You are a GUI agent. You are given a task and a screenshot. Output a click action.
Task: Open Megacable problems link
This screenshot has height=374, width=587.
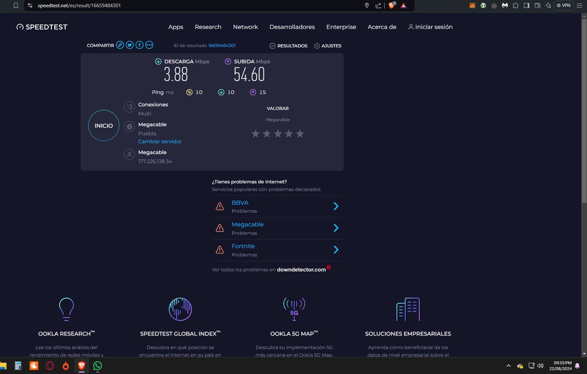tap(248, 224)
